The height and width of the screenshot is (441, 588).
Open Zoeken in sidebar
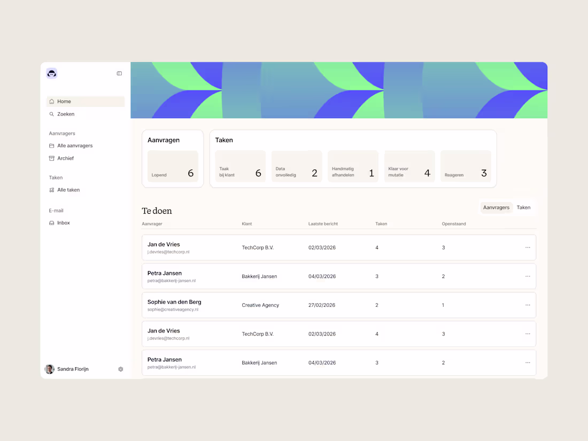pyautogui.click(x=86, y=114)
